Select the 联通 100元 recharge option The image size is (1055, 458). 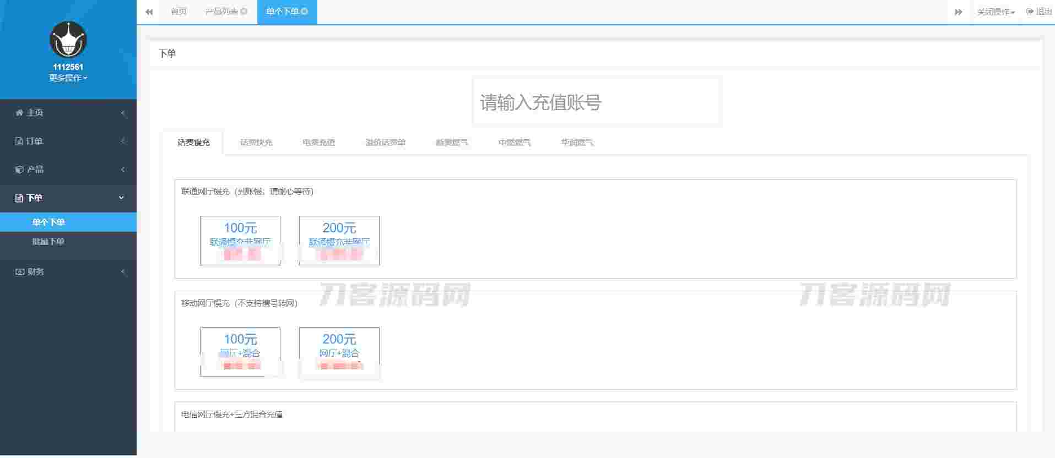[x=240, y=240]
